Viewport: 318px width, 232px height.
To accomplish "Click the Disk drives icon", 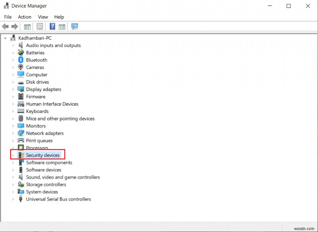I will click(x=21, y=82).
